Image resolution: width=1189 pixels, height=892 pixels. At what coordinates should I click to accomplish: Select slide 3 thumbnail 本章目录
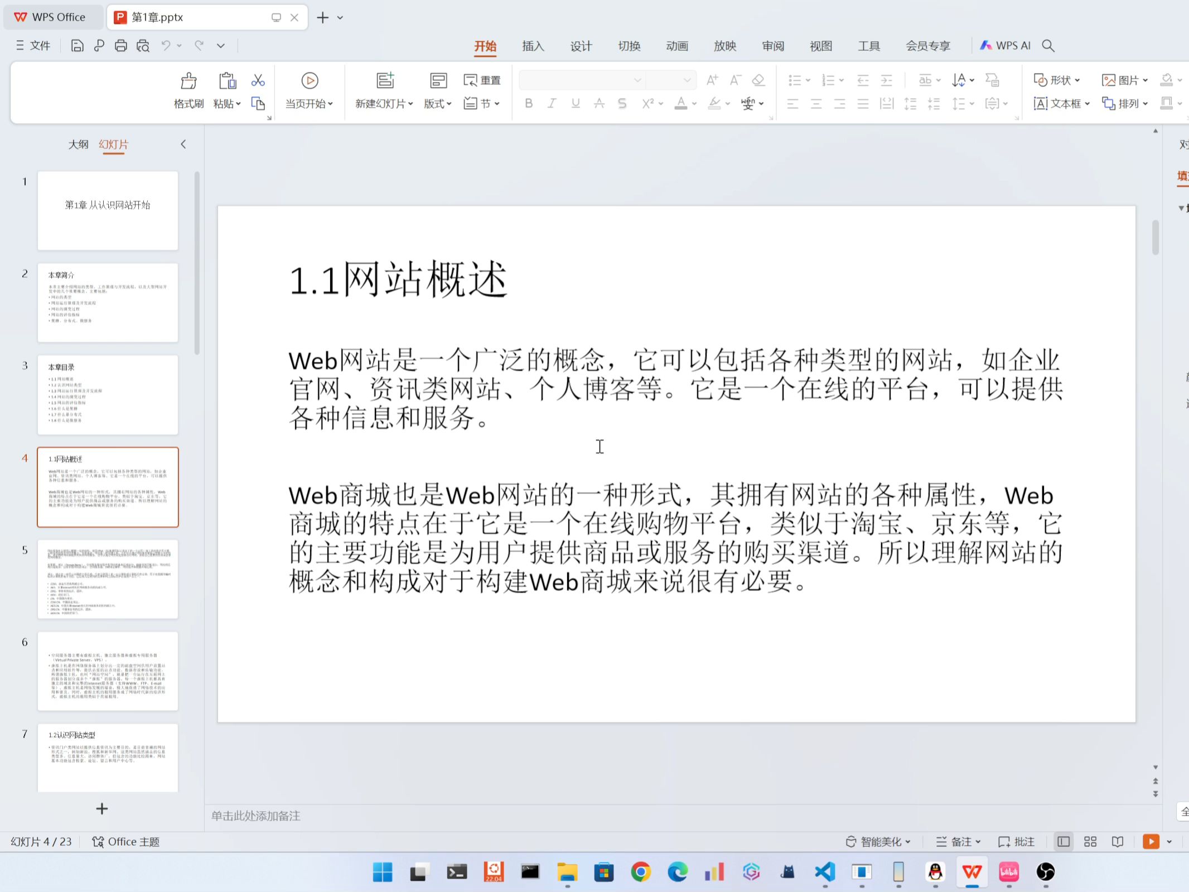click(x=108, y=395)
